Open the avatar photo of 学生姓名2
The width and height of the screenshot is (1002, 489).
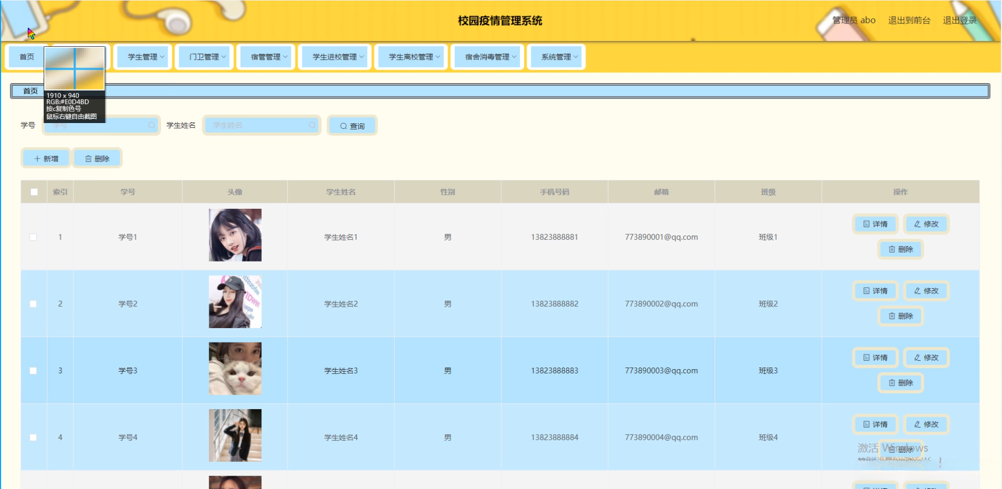[235, 301]
